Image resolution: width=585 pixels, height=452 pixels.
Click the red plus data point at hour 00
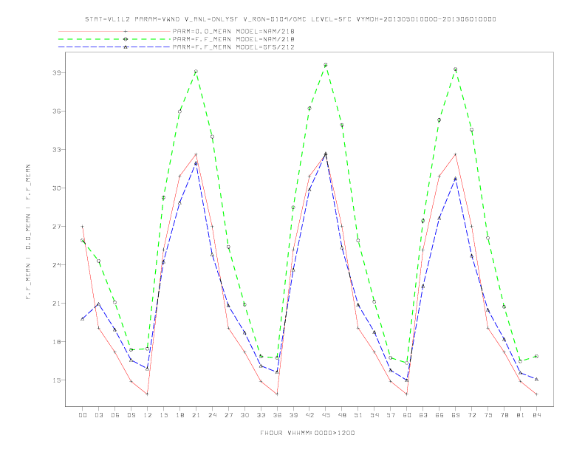pos(83,227)
